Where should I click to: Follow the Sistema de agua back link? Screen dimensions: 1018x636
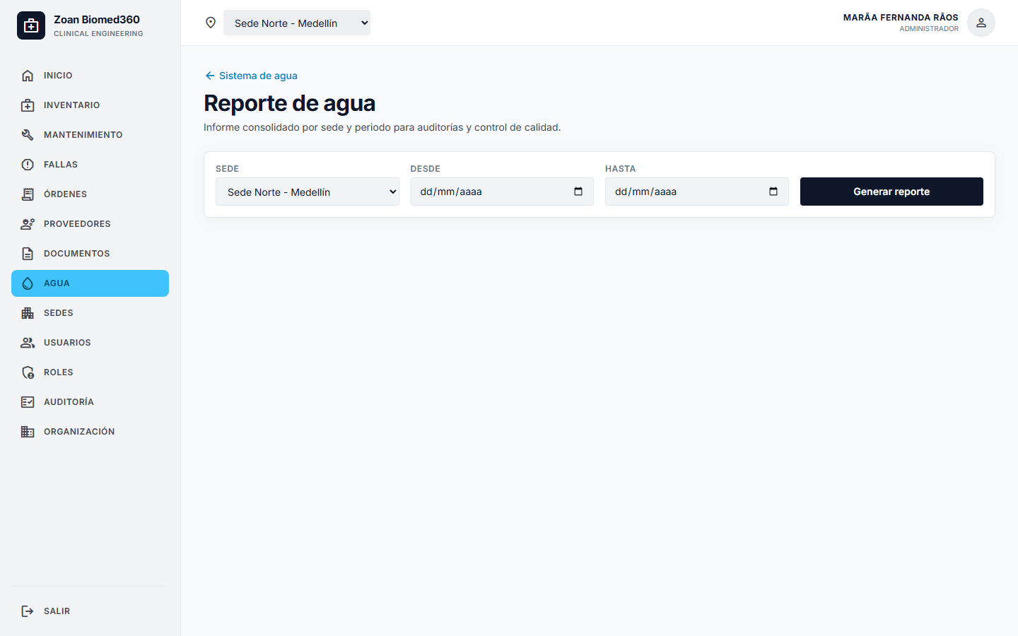click(x=251, y=76)
